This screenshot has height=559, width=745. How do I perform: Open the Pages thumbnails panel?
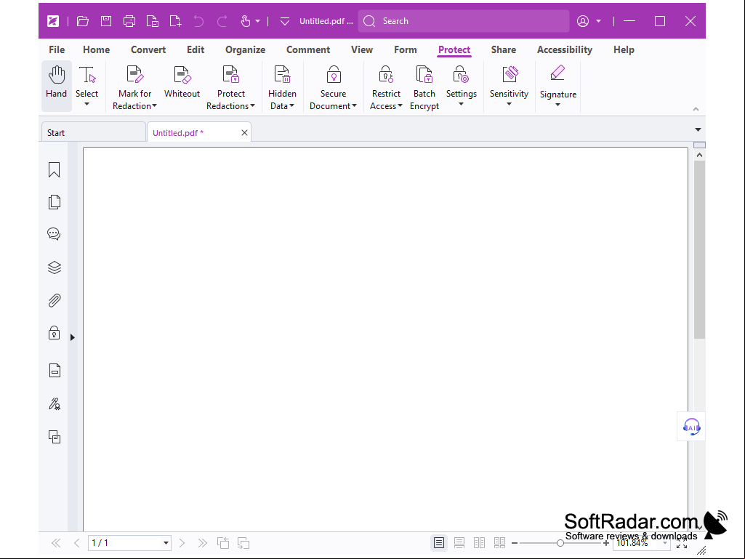(55, 202)
